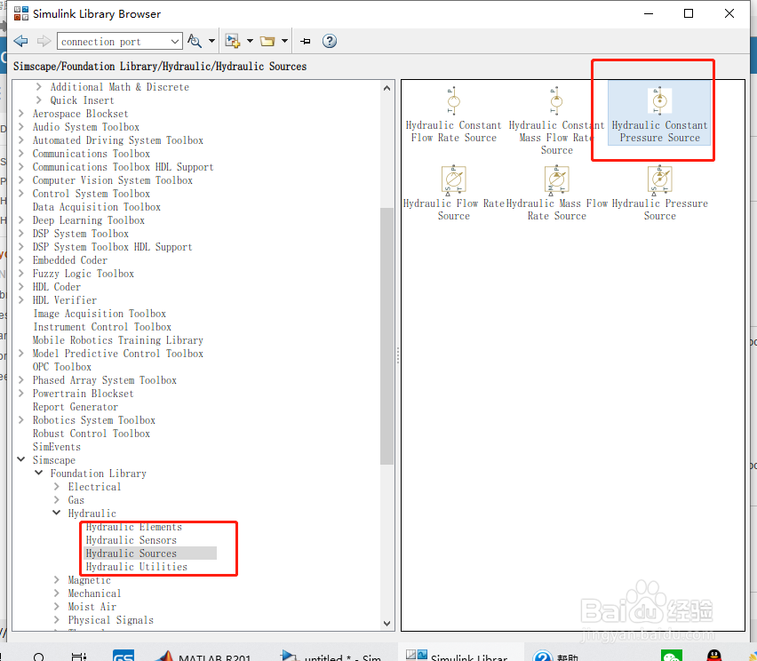This screenshot has height=661, width=757.
Task: Select Moist Air library
Action: (x=92, y=607)
